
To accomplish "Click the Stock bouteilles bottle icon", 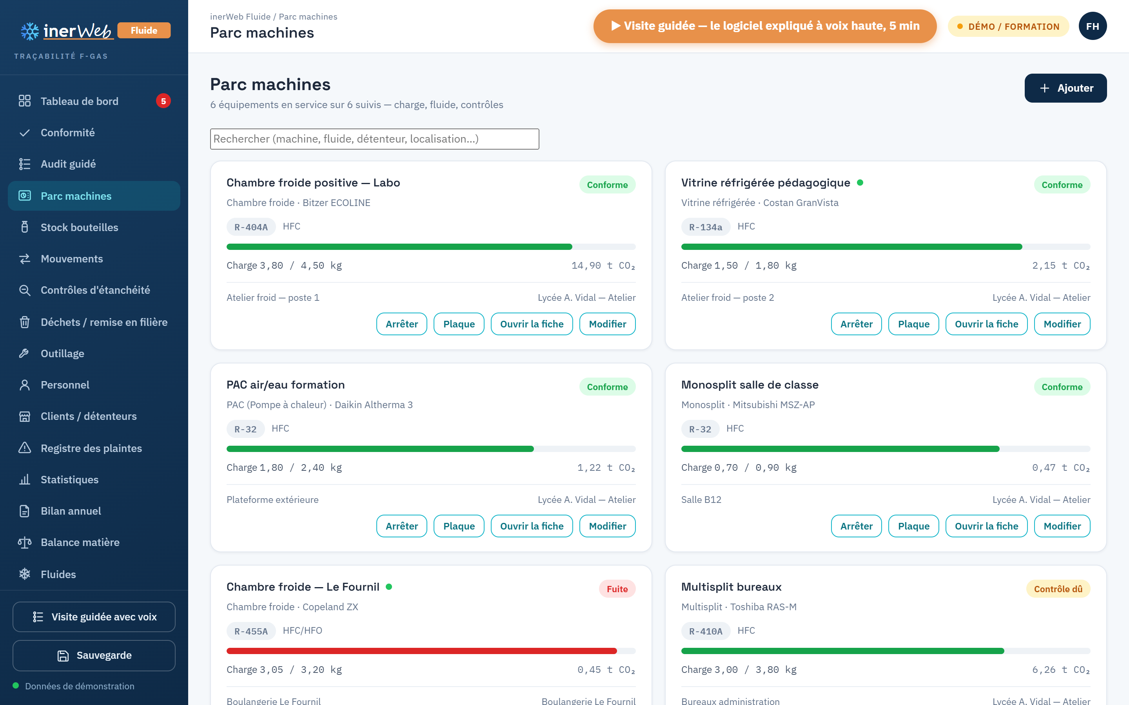I will click(x=25, y=227).
